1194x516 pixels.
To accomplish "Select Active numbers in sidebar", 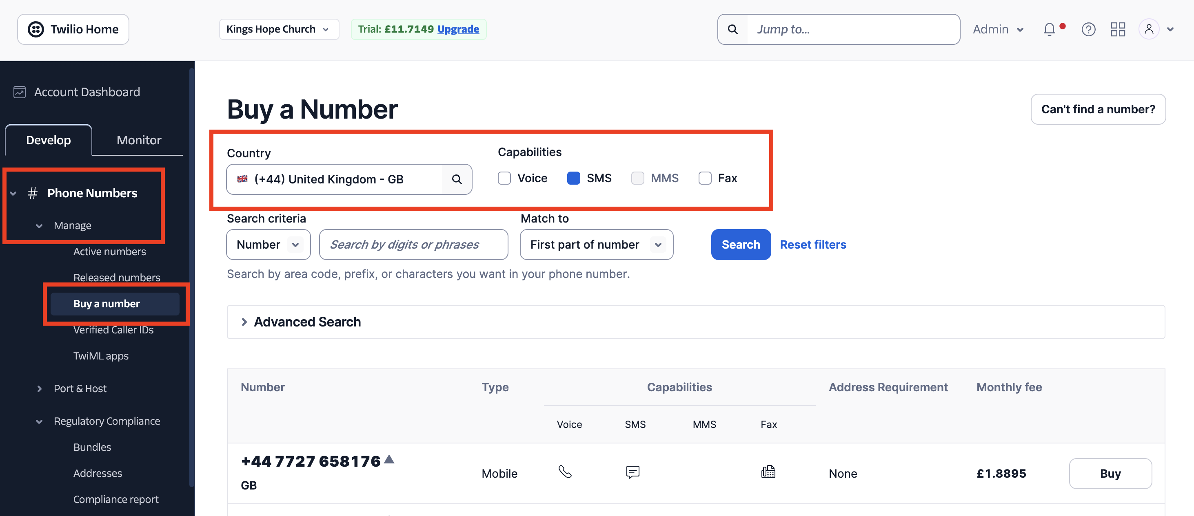I will (x=109, y=251).
